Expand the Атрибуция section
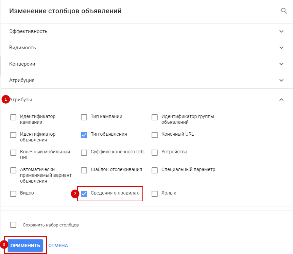 tap(281, 80)
